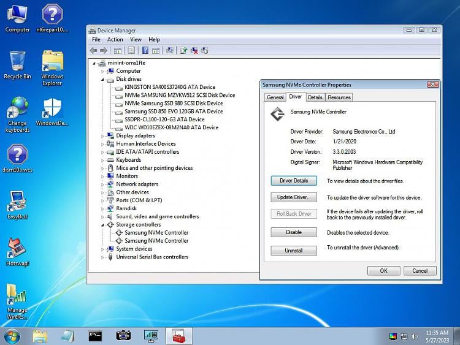
Task: Open the EasyBcd desktop shortcut
Action: pos(17,205)
